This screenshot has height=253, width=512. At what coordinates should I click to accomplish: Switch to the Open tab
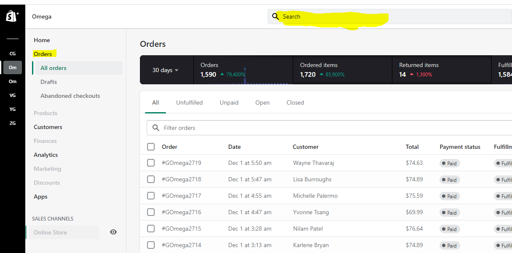(x=263, y=102)
